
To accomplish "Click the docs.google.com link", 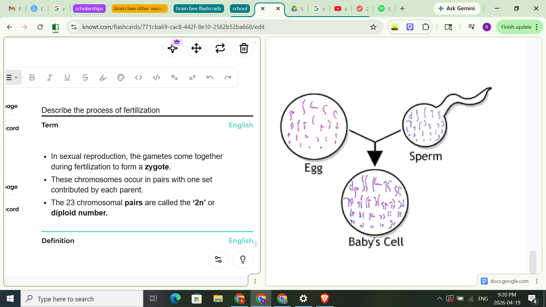I will (509, 281).
